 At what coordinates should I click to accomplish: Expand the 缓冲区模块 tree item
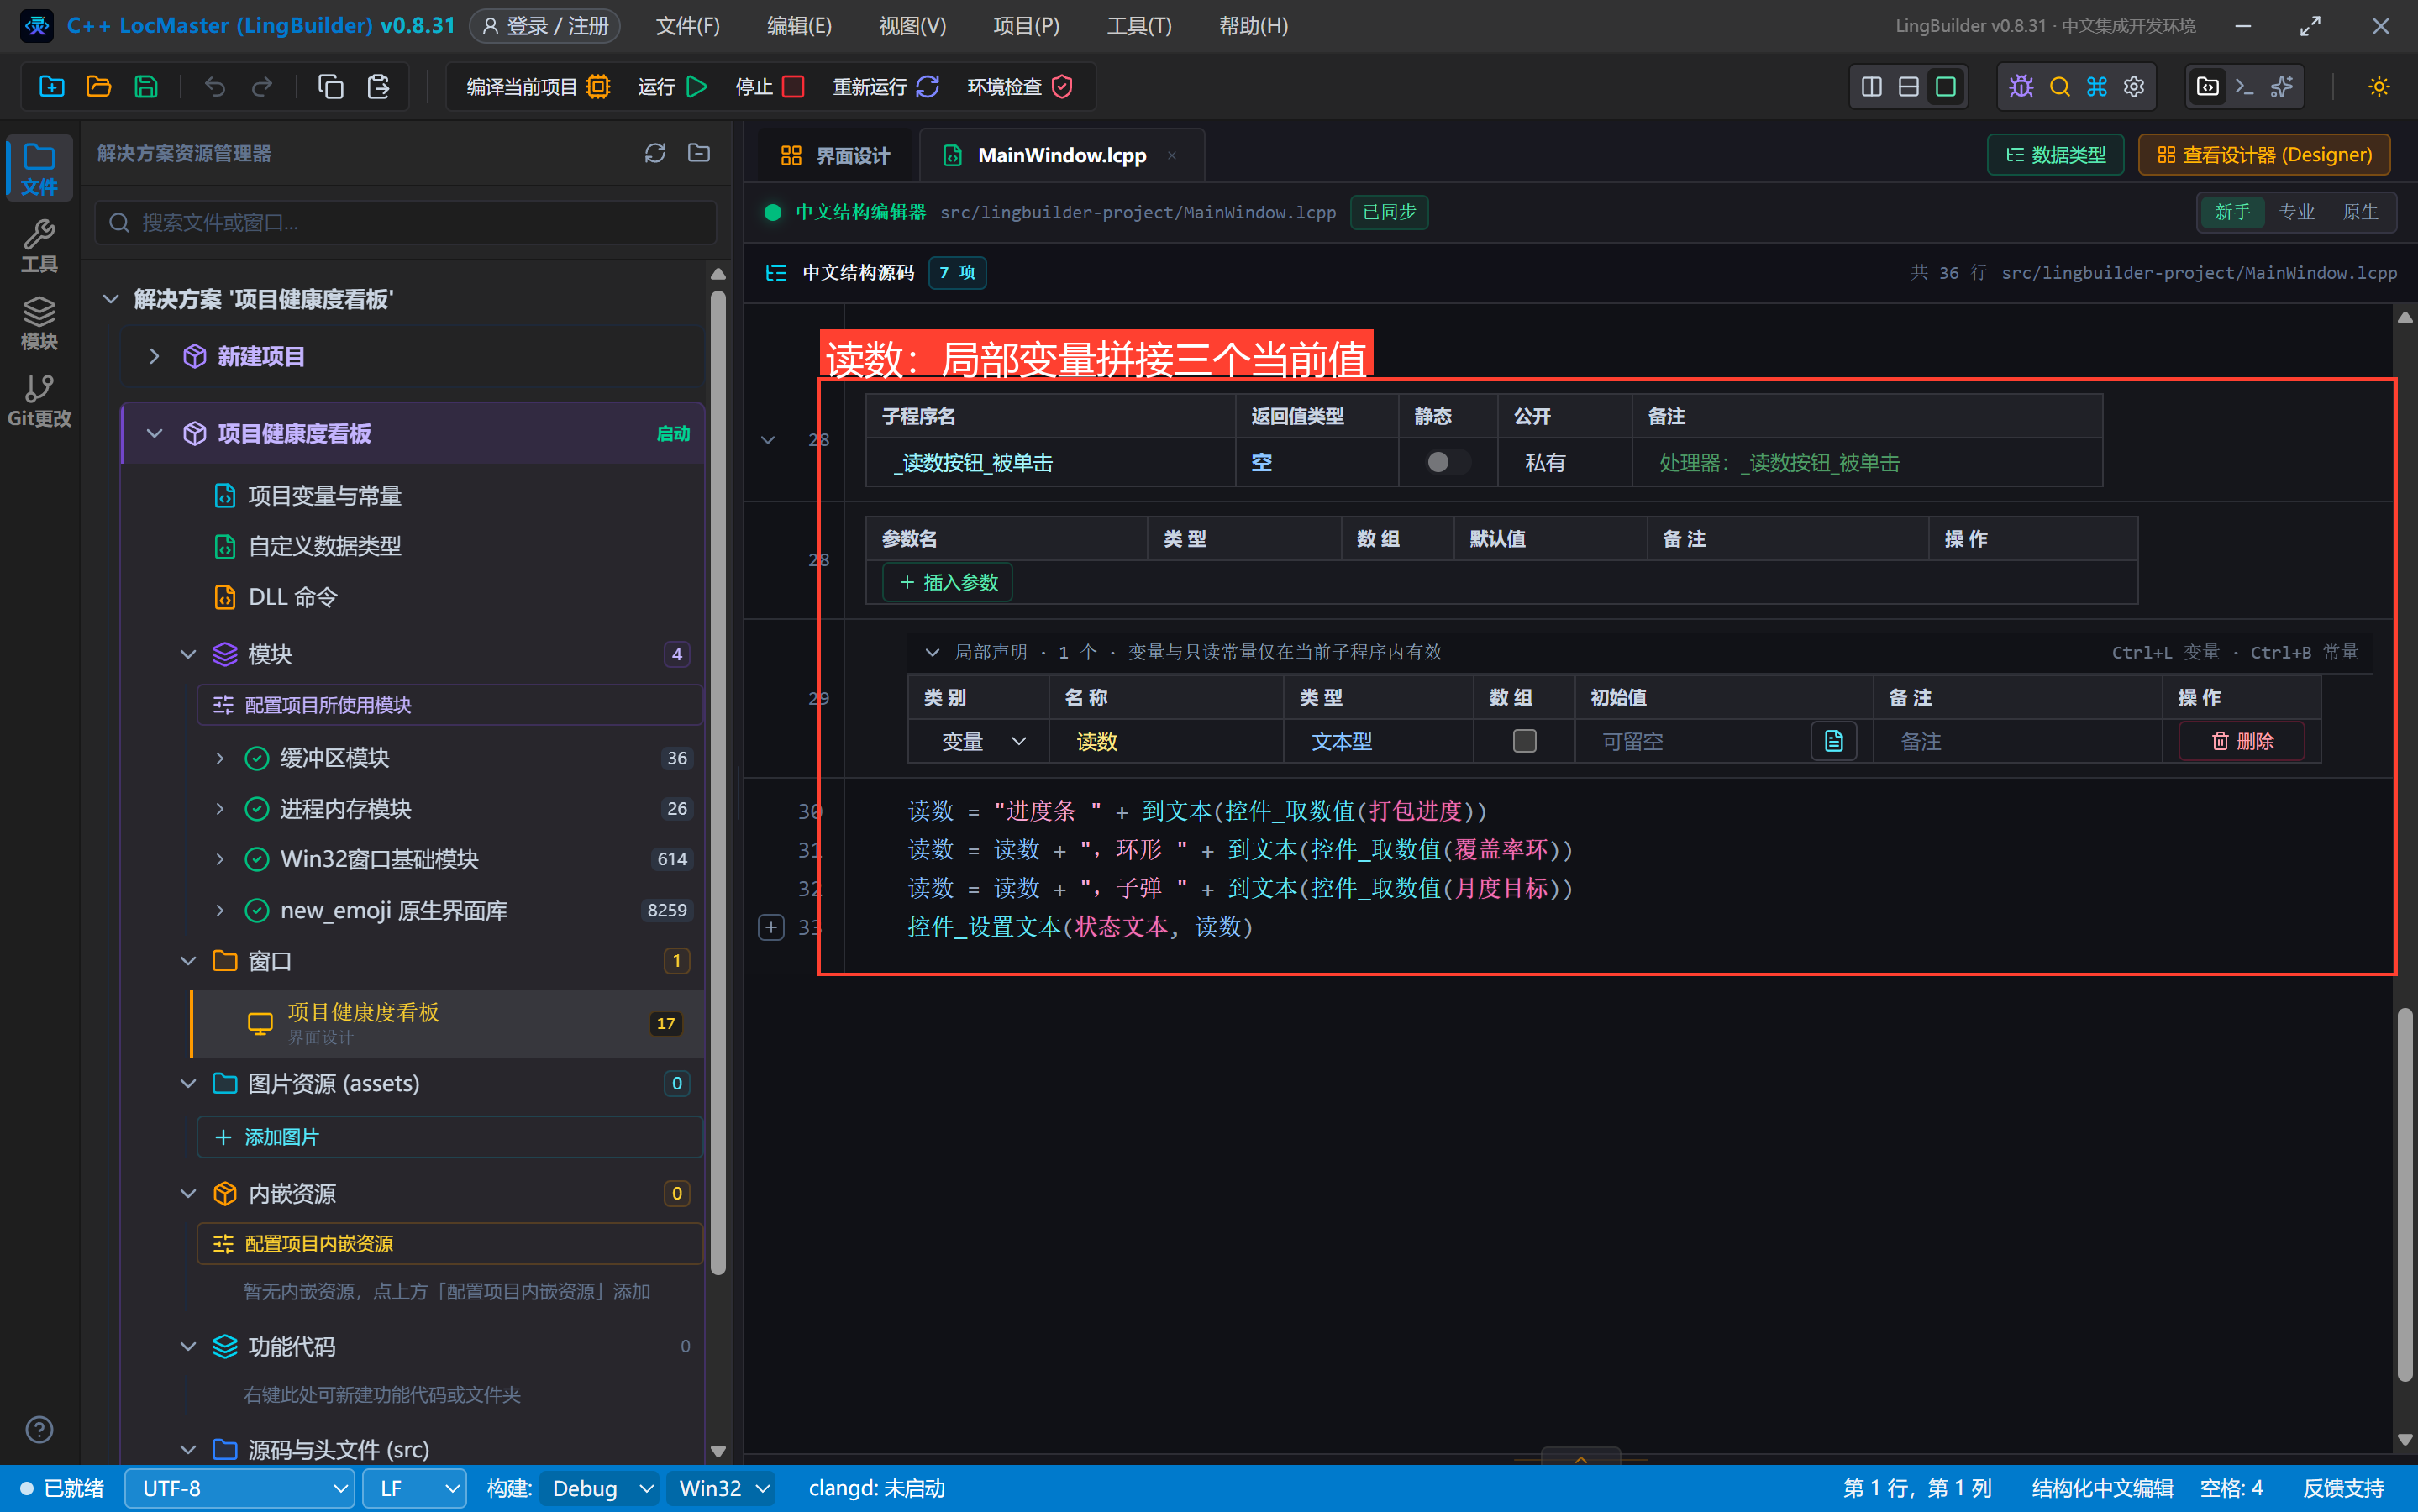point(220,758)
